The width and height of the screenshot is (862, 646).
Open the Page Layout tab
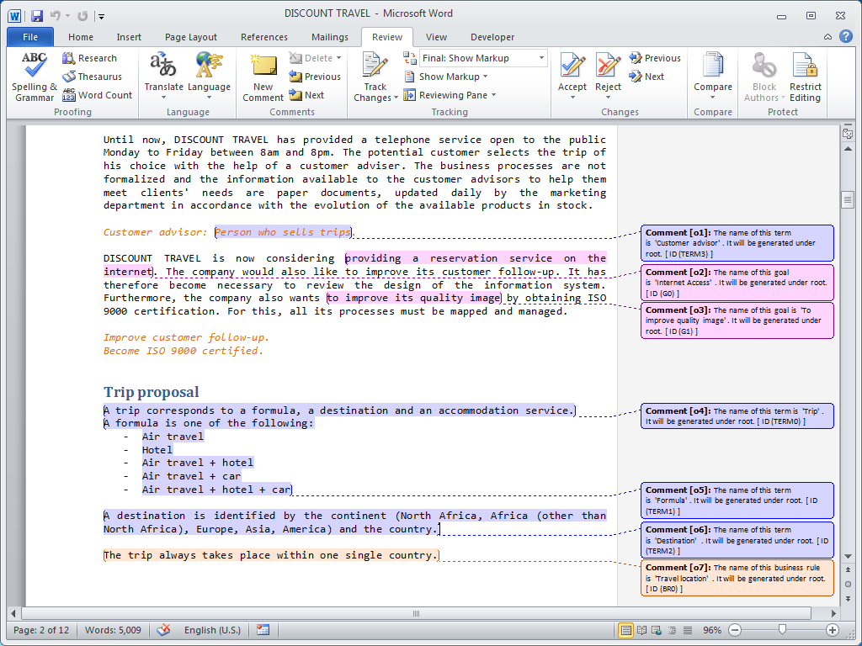(x=191, y=37)
